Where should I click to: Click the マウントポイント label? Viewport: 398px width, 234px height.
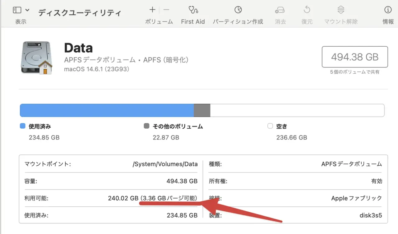point(48,164)
